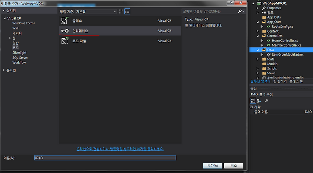Switch to 솔루션 탐색기 tab
313x173 pixels.
[x=260, y=81]
